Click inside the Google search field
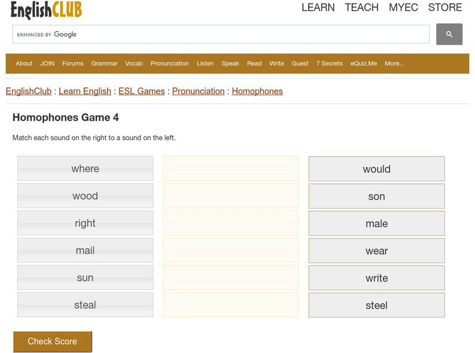This screenshot has height=353, width=475. [x=221, y=34]
